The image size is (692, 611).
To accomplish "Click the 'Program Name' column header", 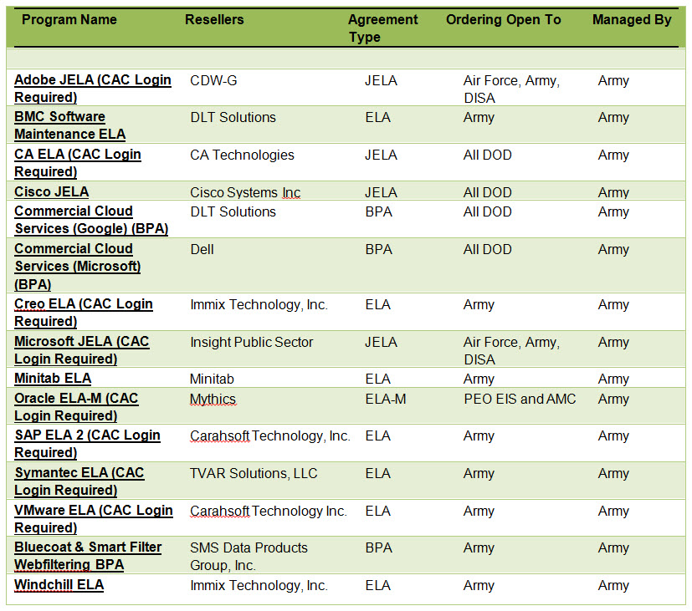I will click(69, 20).
